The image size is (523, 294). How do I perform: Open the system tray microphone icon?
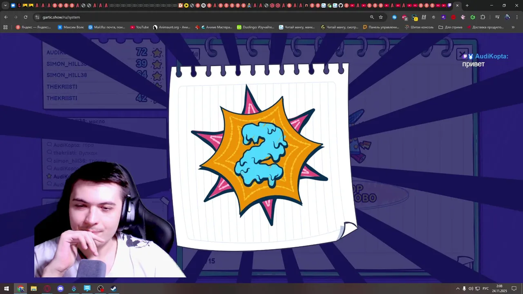[x=464, y=289]
